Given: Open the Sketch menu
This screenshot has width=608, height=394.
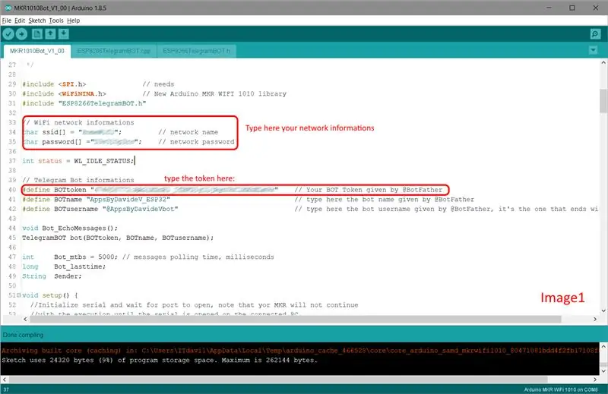Looking at the screenshot, I should [36, 20].
